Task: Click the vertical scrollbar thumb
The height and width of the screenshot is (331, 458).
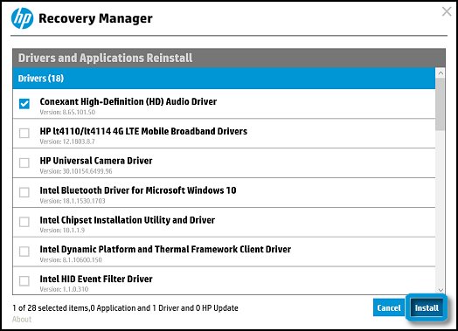Action: [x=441, y=104]
